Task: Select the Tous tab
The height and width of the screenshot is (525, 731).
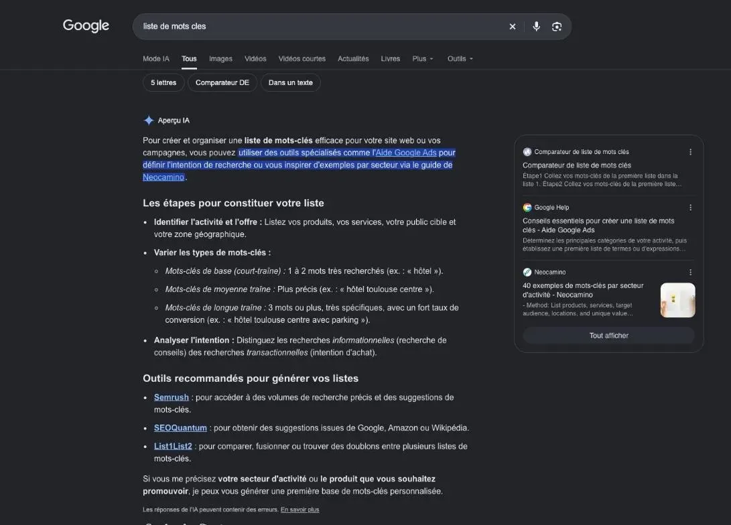Action: coord(189,59)
